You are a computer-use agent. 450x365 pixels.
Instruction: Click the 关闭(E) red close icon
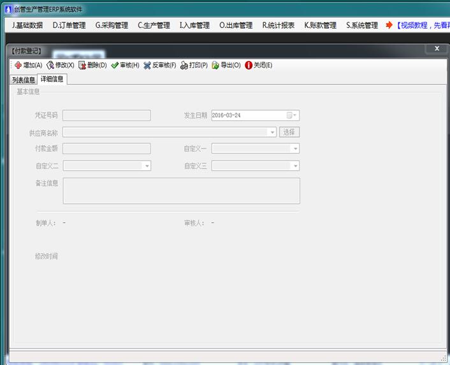[x=249, y=65]
